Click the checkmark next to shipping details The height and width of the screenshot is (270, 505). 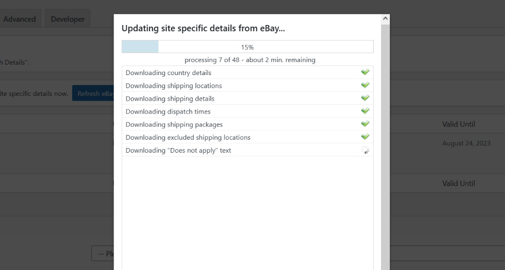(365, 98)
